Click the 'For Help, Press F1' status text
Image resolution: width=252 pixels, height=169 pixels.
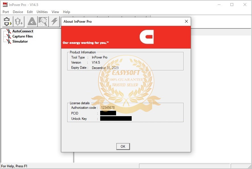[14, 166]
